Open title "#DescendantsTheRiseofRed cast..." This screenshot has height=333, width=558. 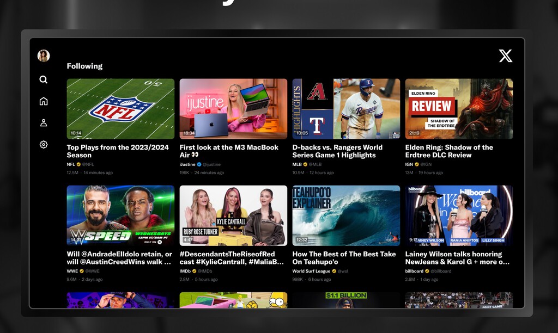tap(232, 258)
